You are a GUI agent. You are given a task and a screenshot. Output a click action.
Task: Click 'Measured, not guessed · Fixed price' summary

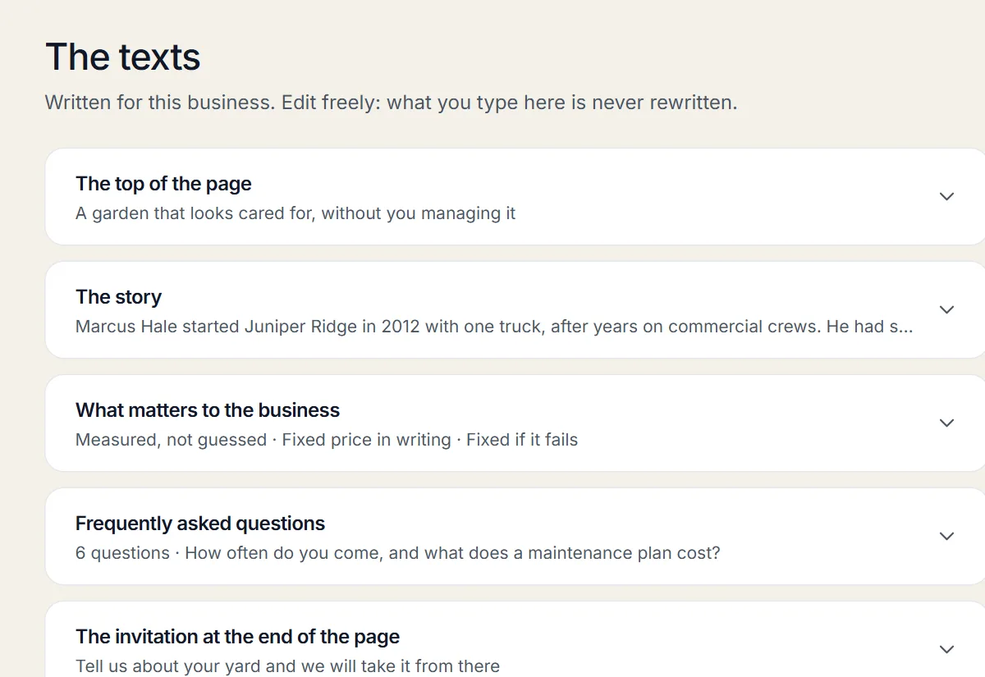pyautogui.click(x=327, y=440)
